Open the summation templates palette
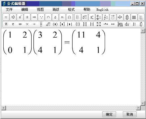 coord(99,17)
